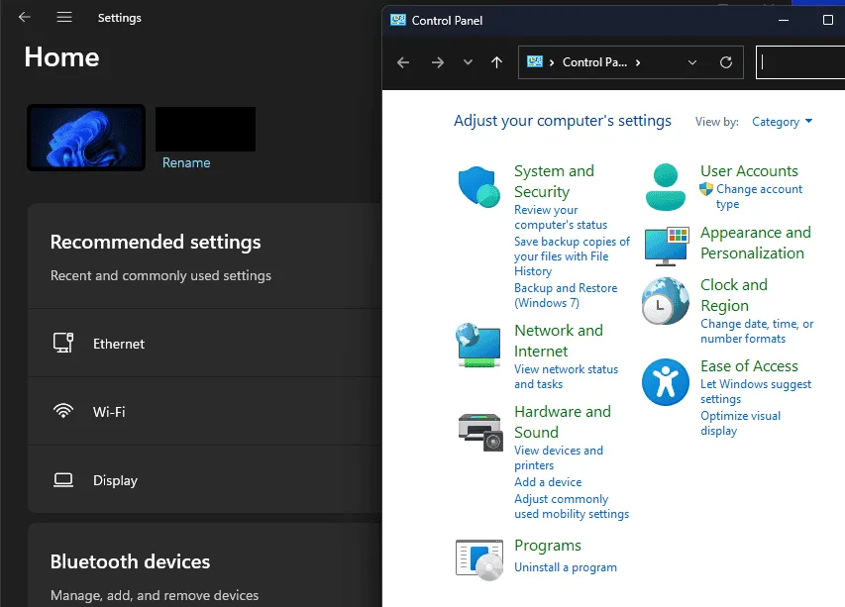Open the address bar history dropdown
845x607 pixels.
[x=692, y=62]
